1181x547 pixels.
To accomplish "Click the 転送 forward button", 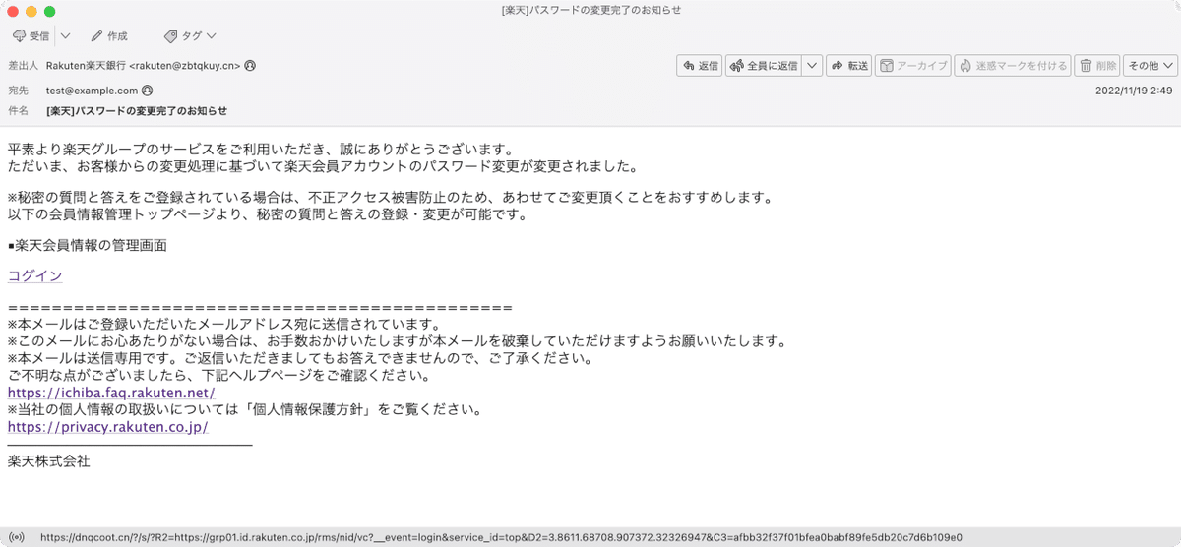I will (849, 66).
